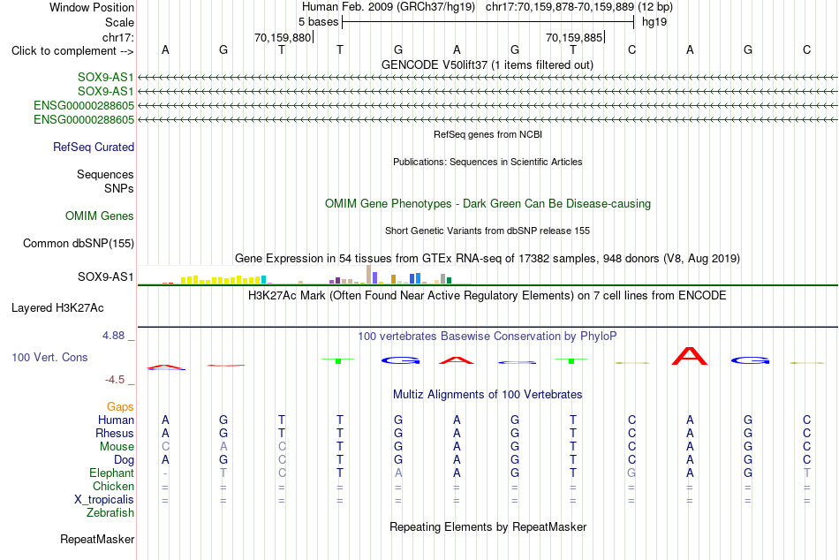Click the chr17: ruler label
The width and height of the screenshot is (839, 560).
click(x=118, y=37)
